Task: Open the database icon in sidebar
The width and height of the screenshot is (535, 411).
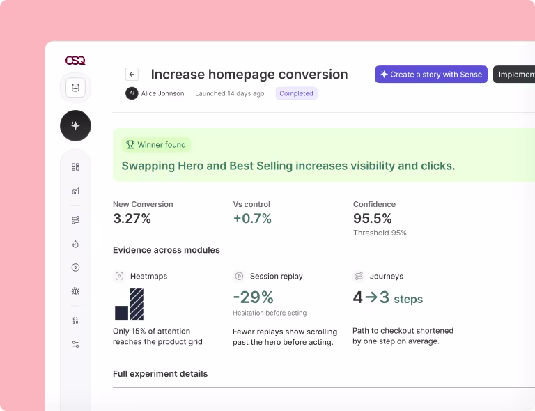Action: [75, 88]
